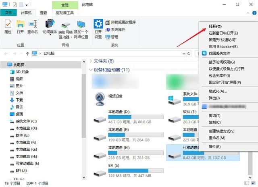Screen dimensions: 258x187
Task: Choose 弹出(J) in context menu
Action: click(x=214, y=98)
